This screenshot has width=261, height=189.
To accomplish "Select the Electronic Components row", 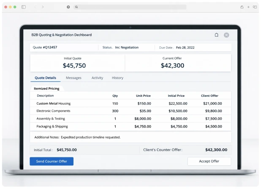I will coord(130,111).
